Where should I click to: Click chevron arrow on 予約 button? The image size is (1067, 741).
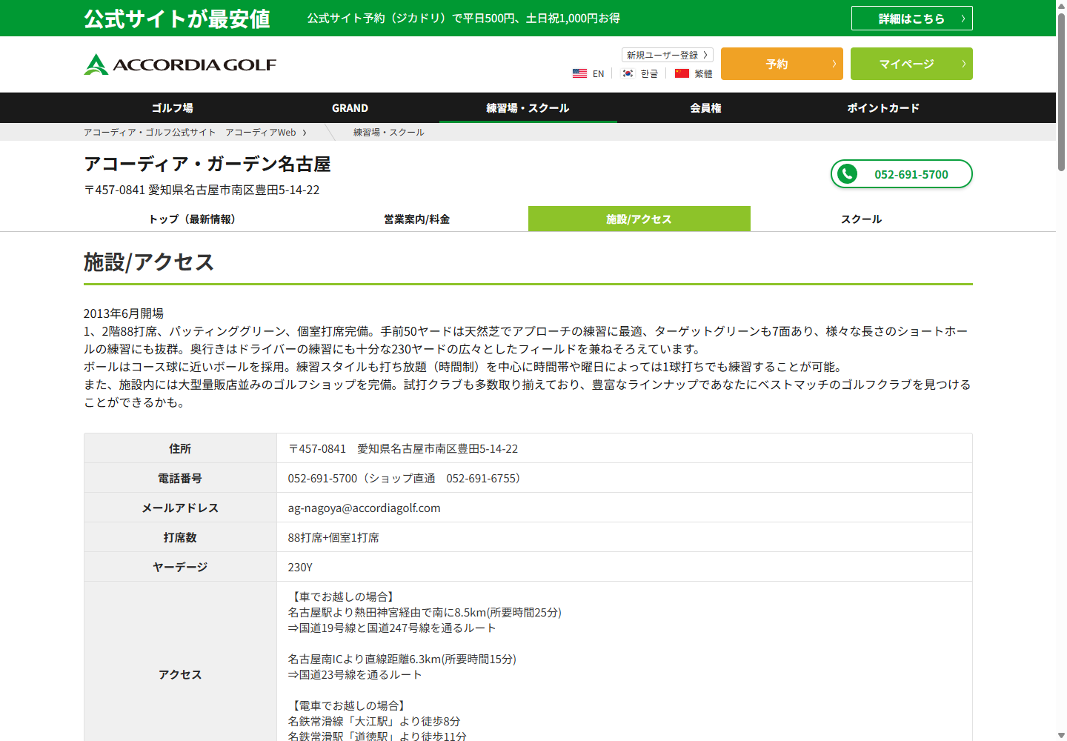(x=834, y=64)
